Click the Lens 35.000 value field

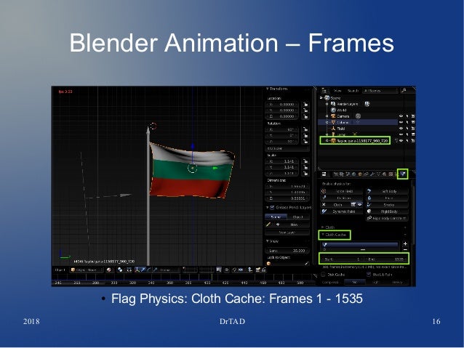click(287, 251)
